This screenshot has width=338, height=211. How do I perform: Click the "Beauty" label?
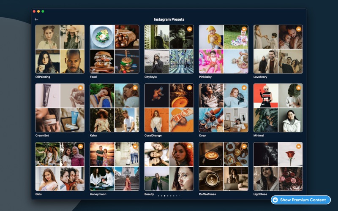click(x=149, y=194)
